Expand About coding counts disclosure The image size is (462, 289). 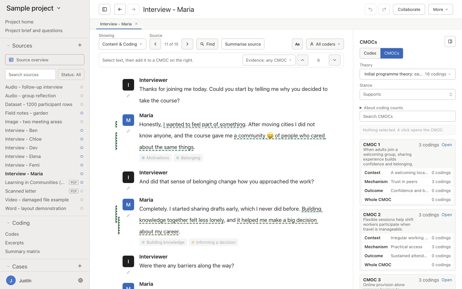[x=381, y=108]
